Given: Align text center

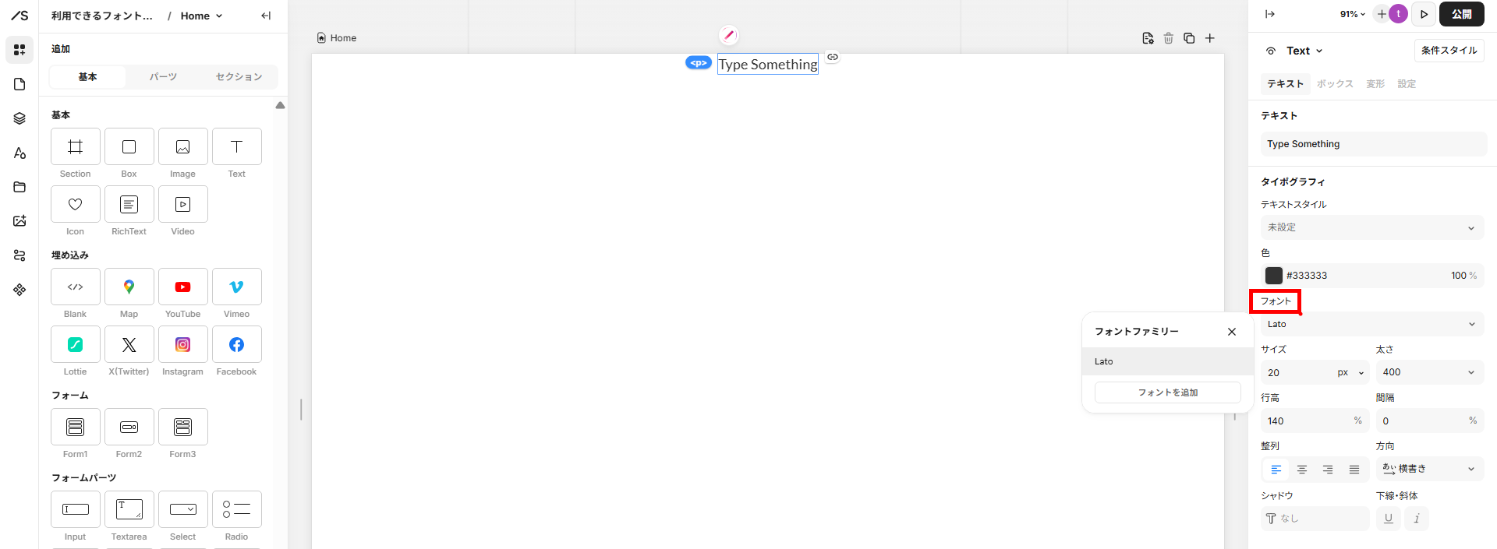Looking at the screenshot, I should tap(1302, 470).
